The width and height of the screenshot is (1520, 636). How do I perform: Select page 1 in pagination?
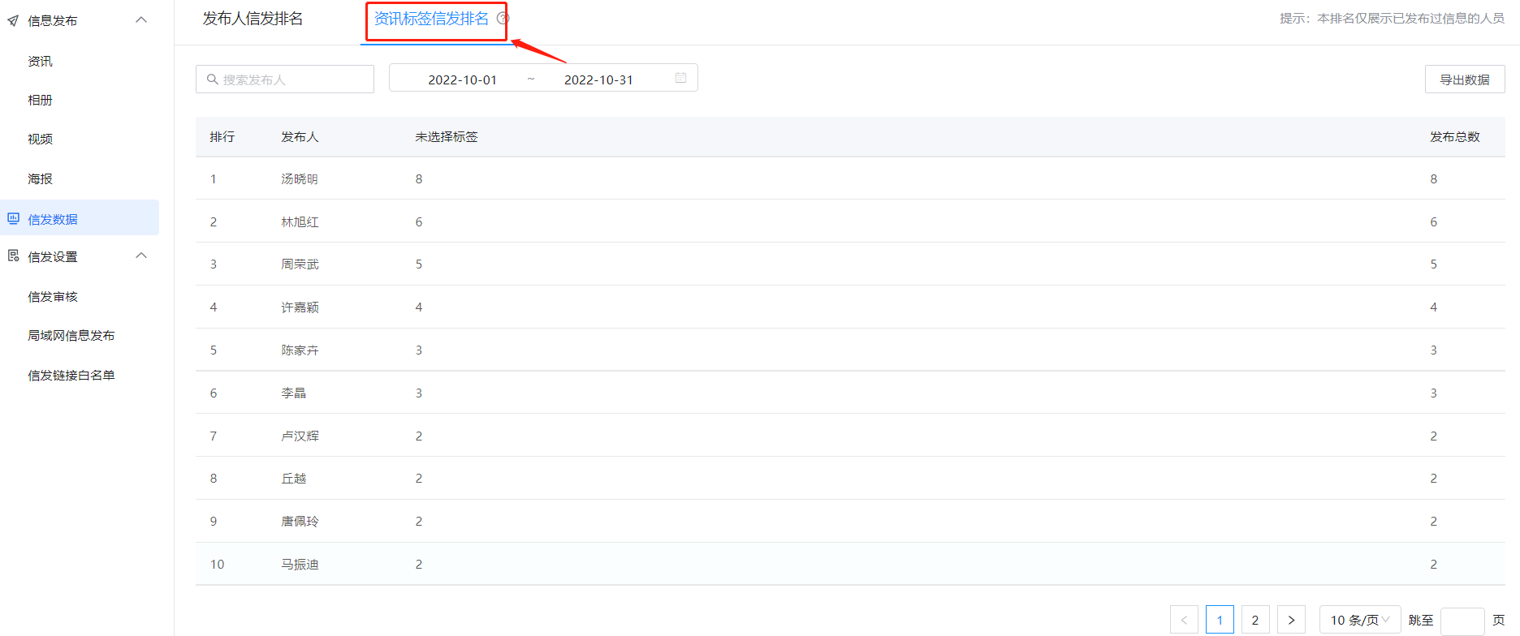pyautogui.click(x=1220, y=620)
